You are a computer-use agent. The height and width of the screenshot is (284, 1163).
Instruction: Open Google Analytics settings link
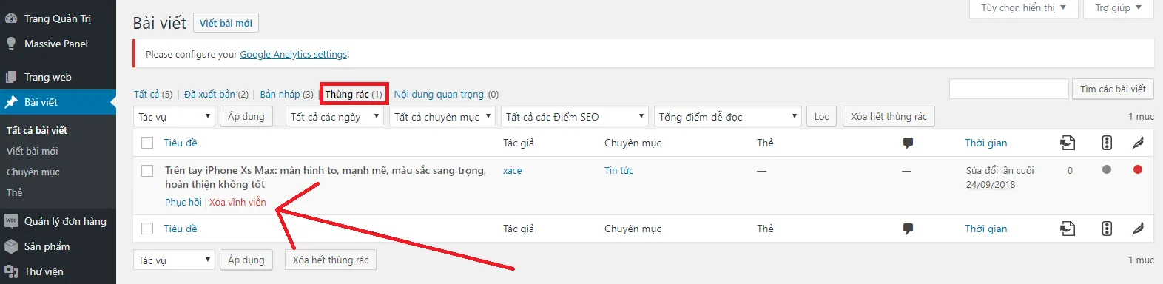click(x=293, y=54)
